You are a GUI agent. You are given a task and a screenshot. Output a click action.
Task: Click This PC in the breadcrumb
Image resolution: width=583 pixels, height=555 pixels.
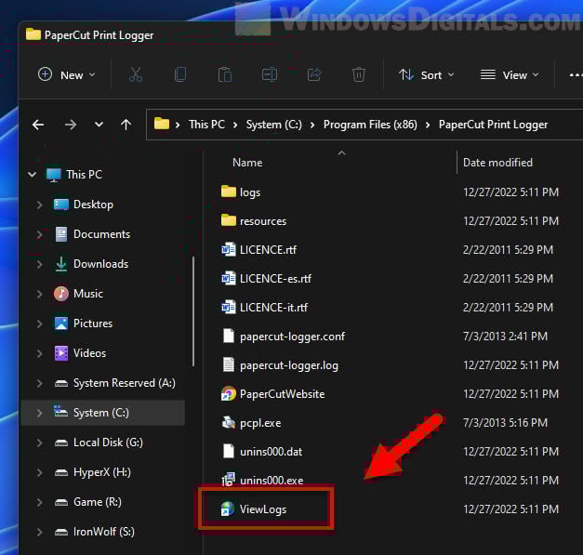206,125
